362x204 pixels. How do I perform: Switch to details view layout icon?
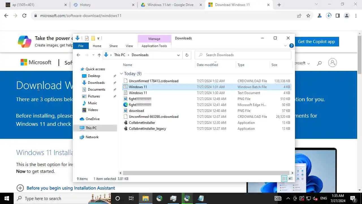point(284,178)
